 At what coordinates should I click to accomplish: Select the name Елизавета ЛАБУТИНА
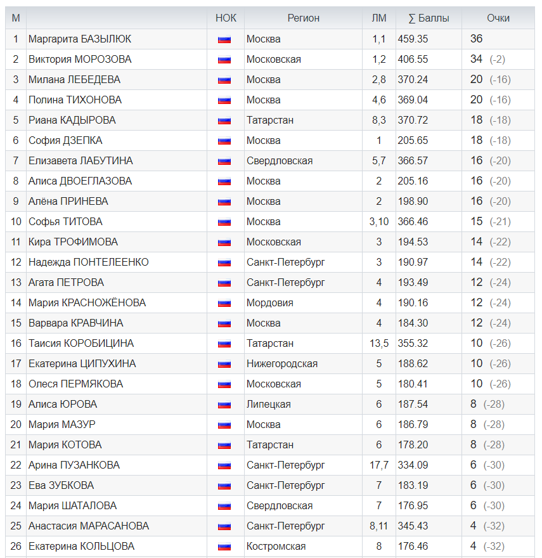click(81, 160)
